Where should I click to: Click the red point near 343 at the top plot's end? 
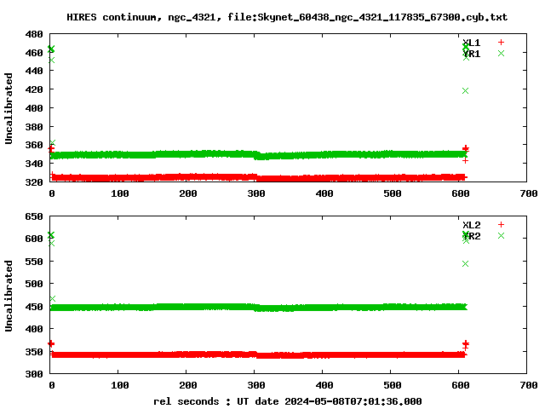point(466,161)
